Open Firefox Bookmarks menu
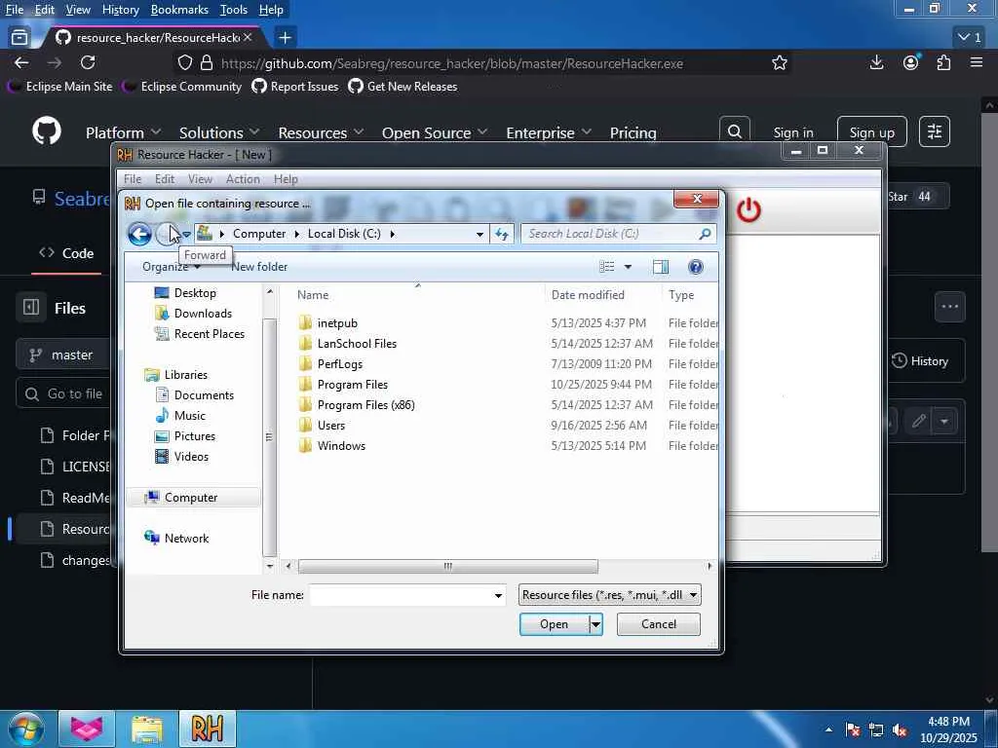 point(179,10)
